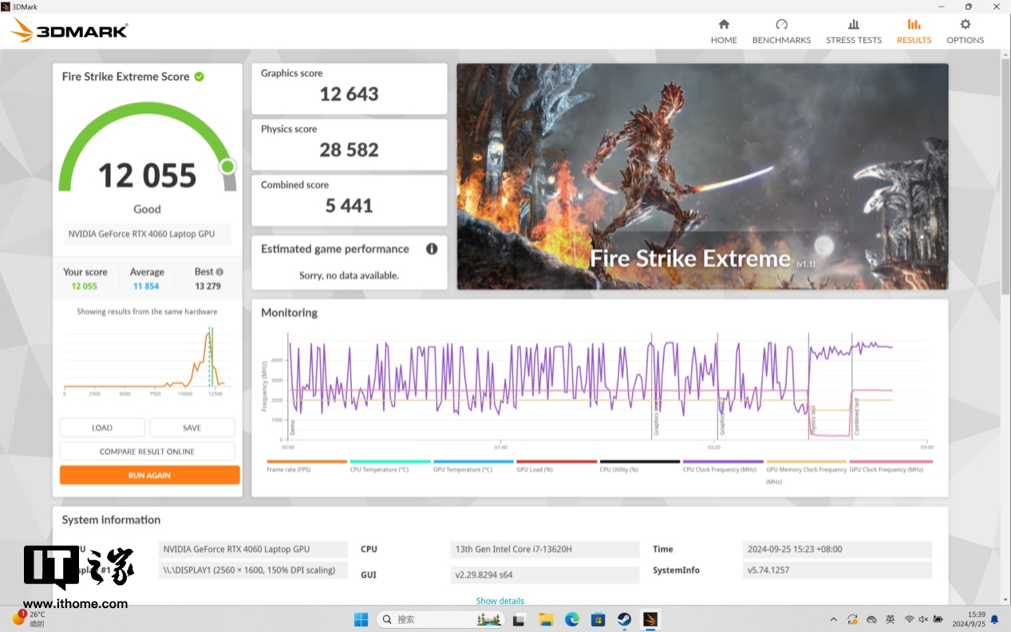The image size is (1011, 632).
Task: Click the LOAD button
Action: point(102,428)
